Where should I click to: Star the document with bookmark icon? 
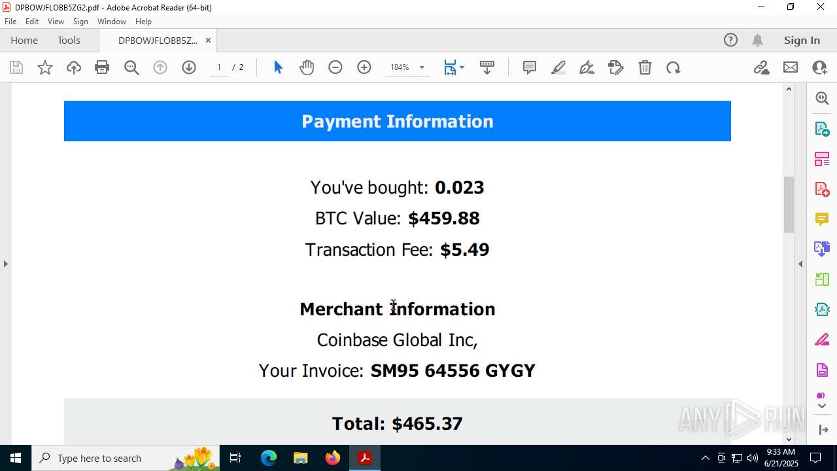pyautogui.click(x=45, y=67)
